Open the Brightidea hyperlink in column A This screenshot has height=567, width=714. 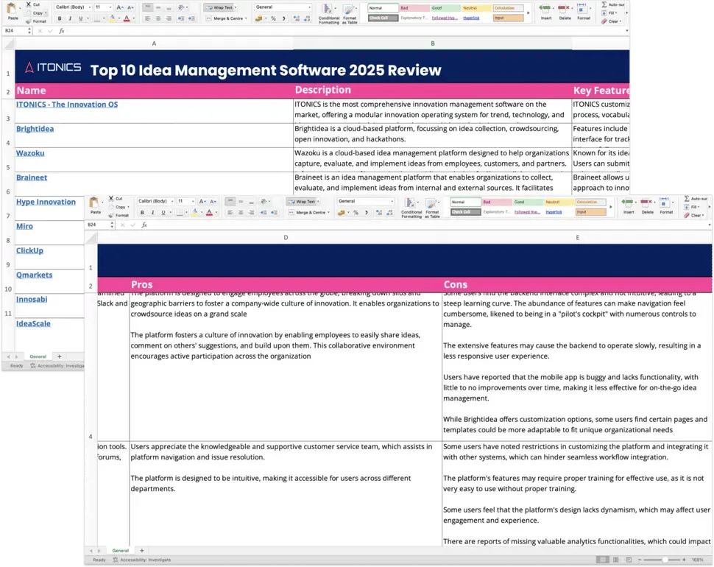35,129
